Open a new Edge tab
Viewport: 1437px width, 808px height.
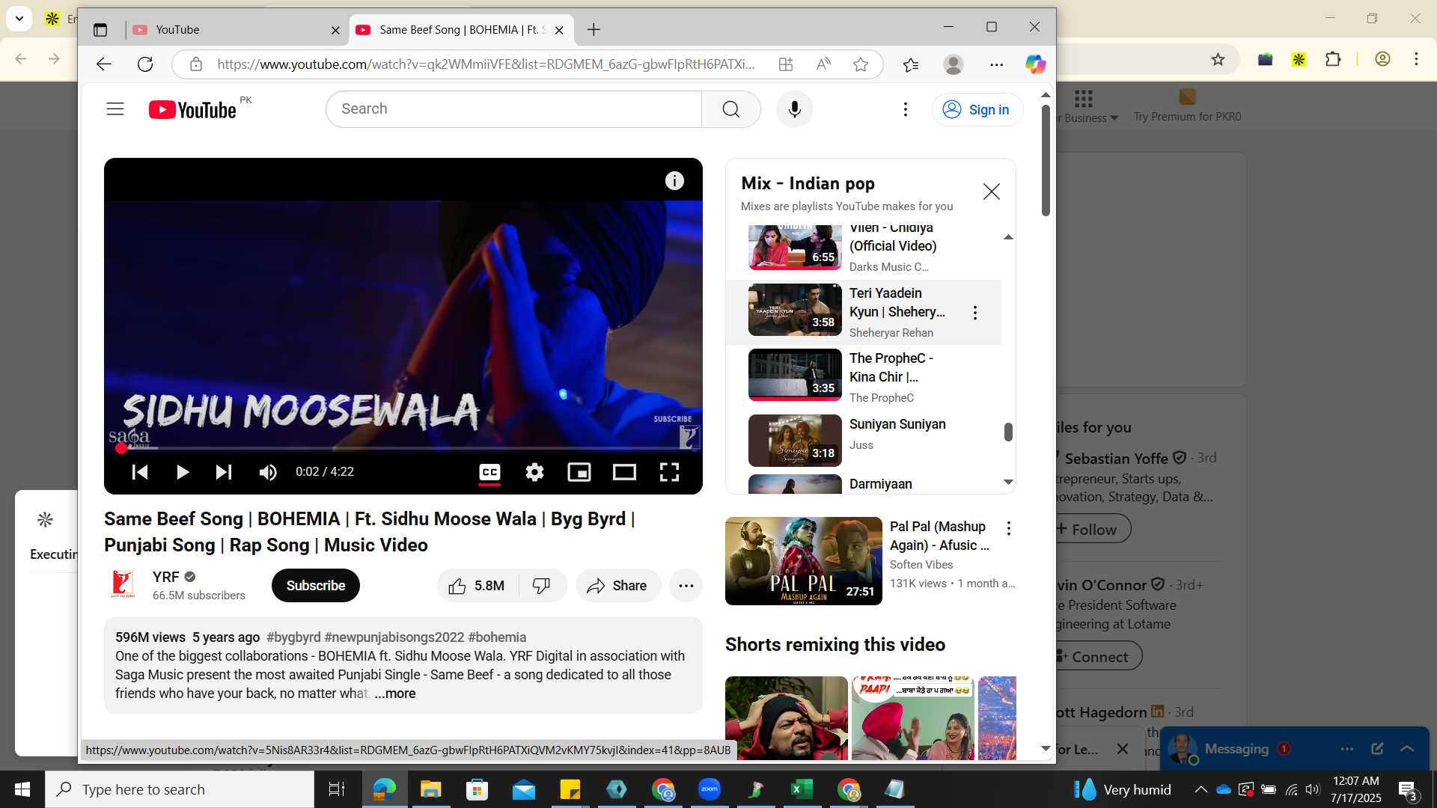coord(594,30)
